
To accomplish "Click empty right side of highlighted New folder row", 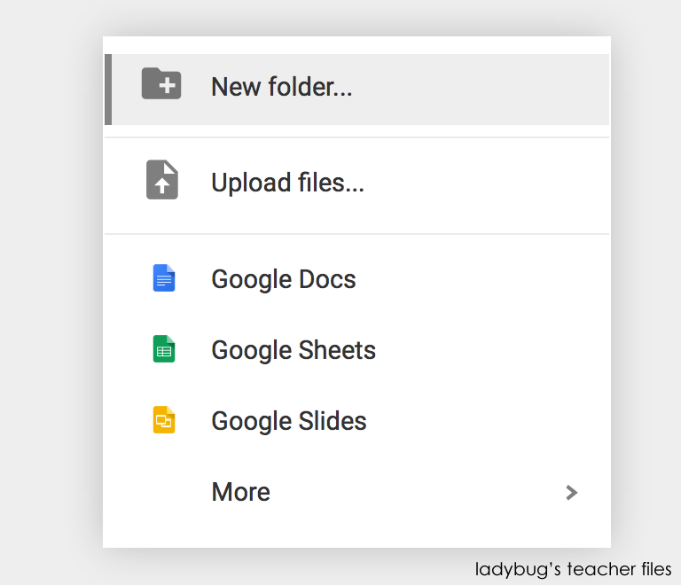I will click(x=497, y=89).
